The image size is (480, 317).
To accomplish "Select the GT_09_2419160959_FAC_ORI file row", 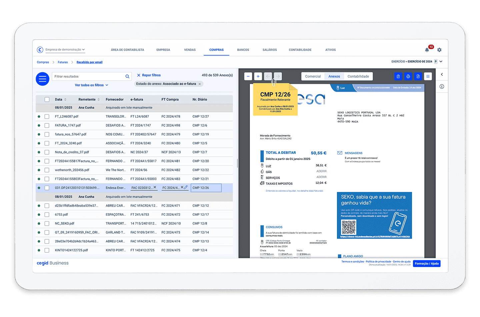I will (134, 232).
